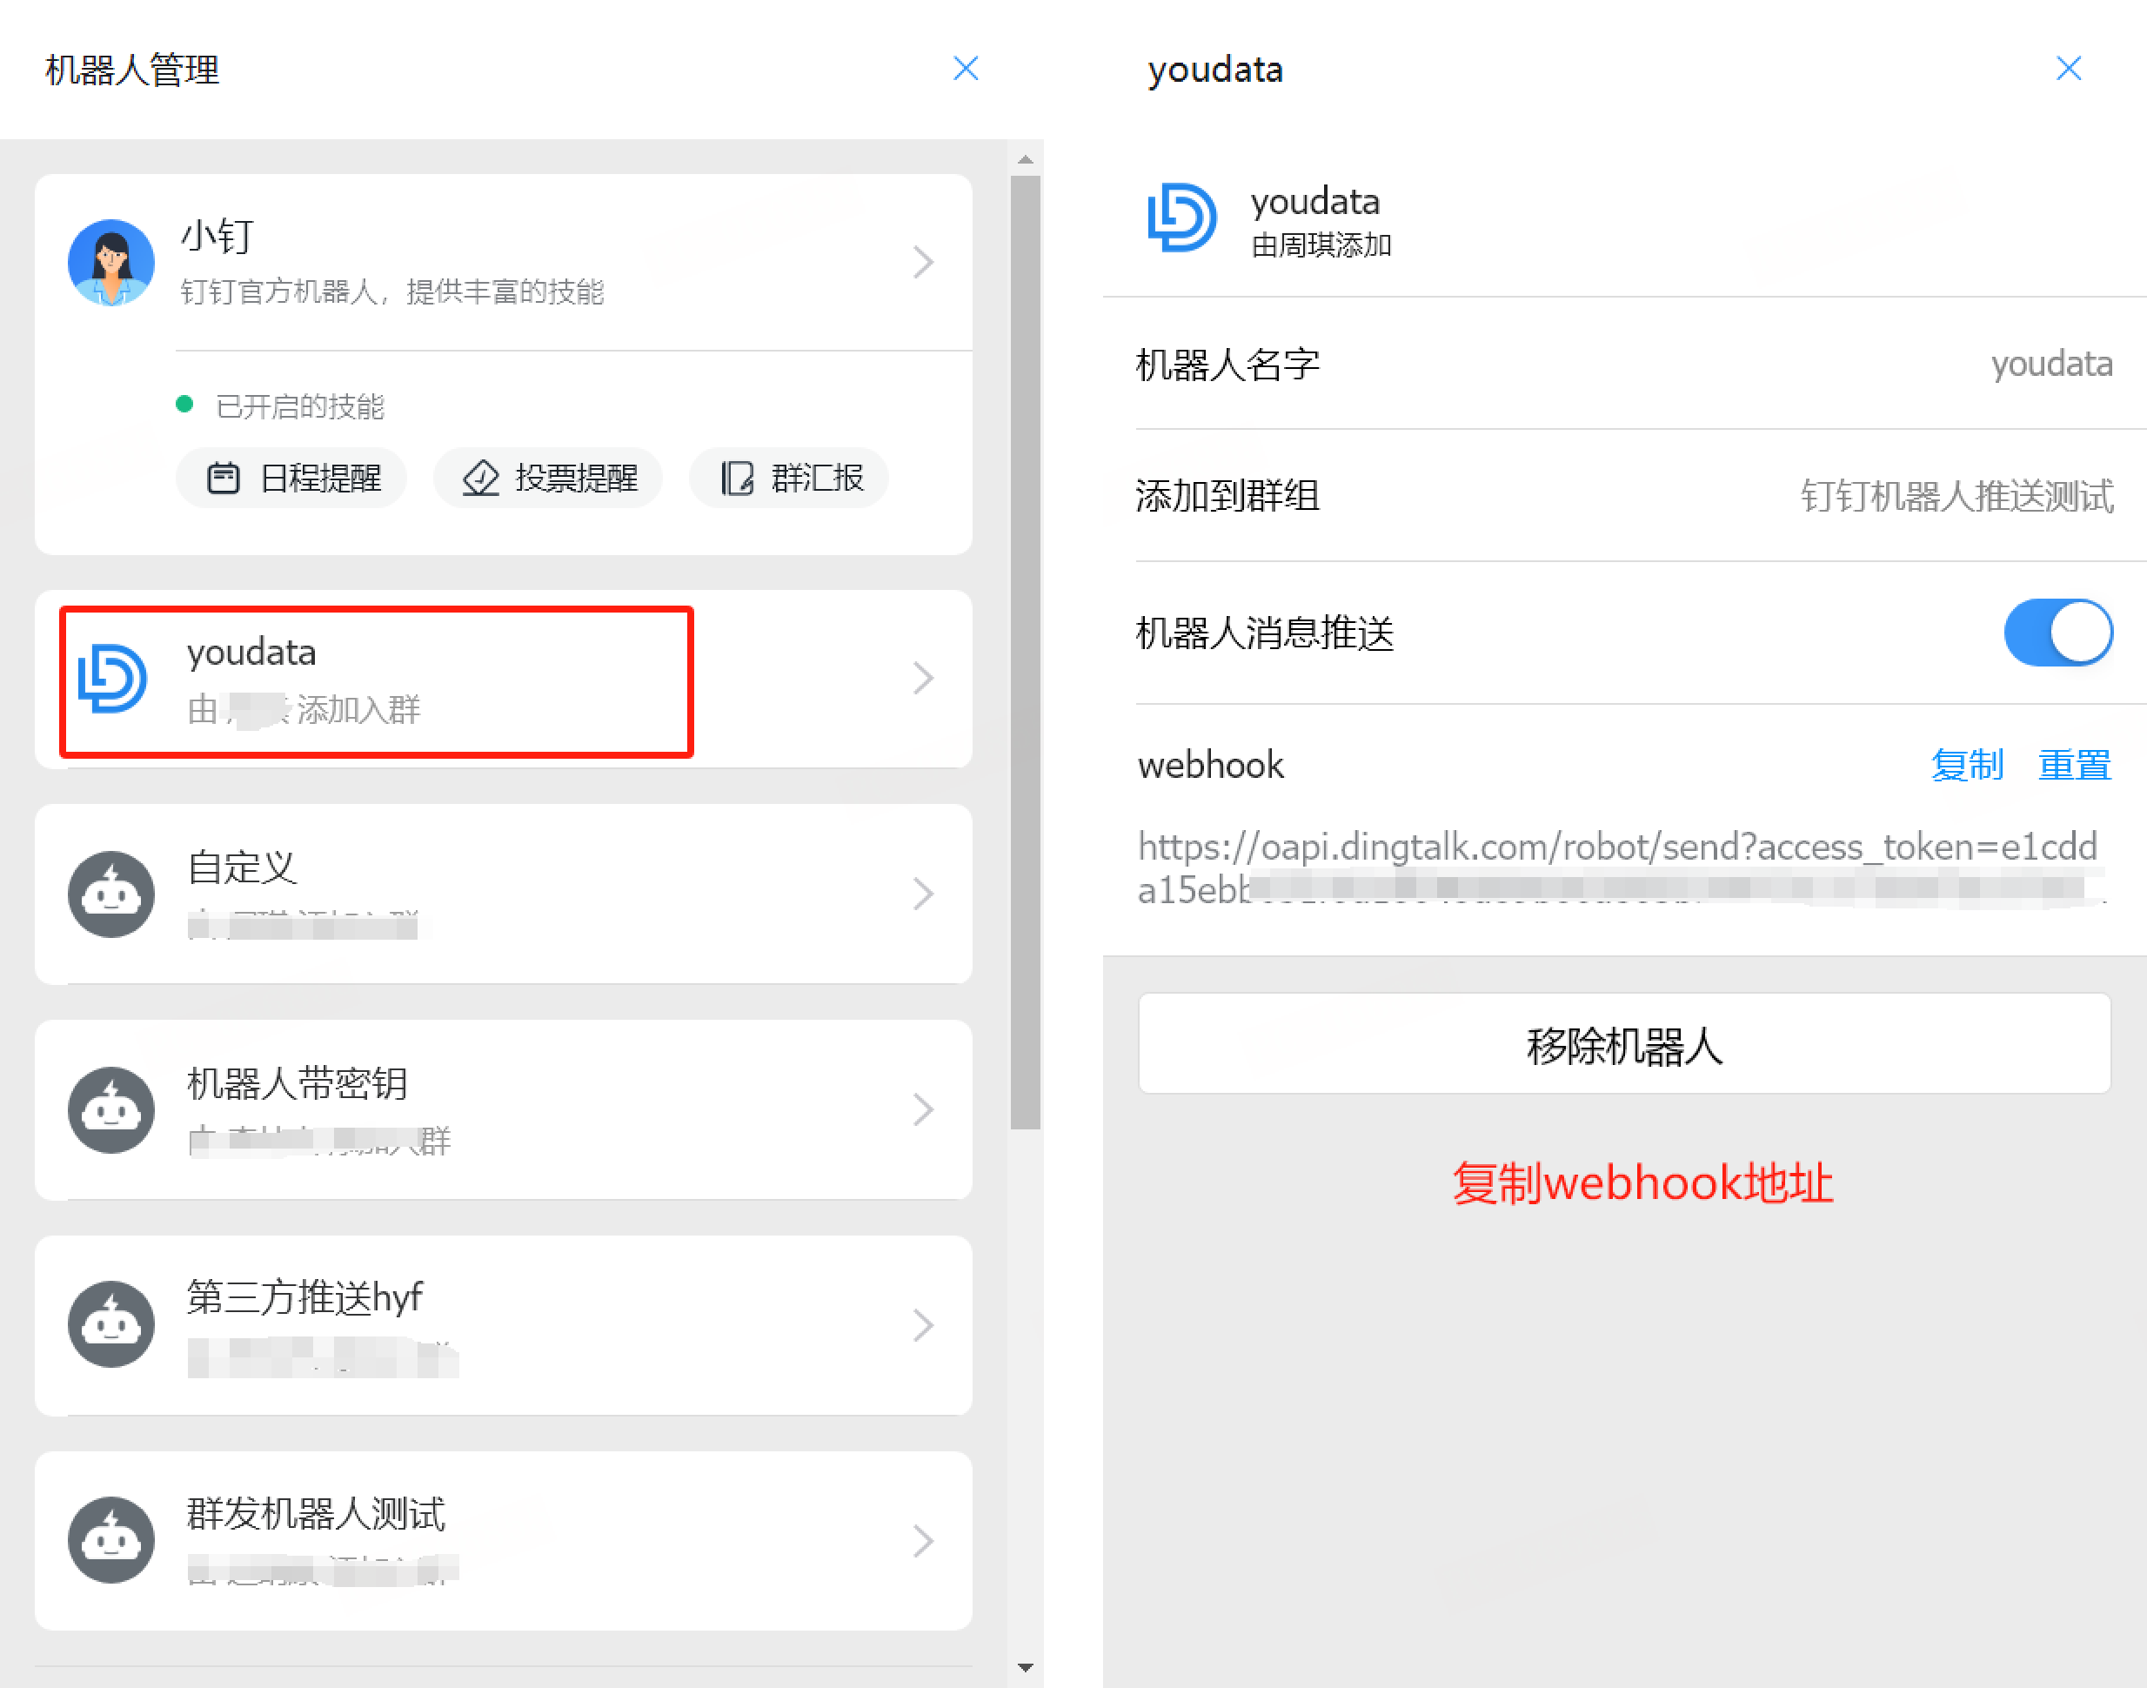Click the youdata logo in the detail panel header
The width and height of the screenshot is (2147, 1688).
tap(1181, 218)
